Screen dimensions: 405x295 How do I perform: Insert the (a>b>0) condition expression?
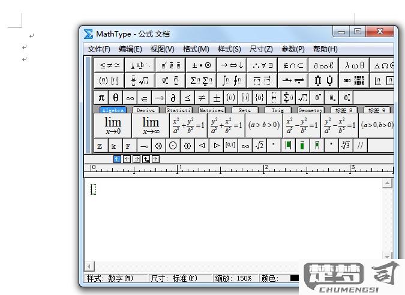[264, 125]
